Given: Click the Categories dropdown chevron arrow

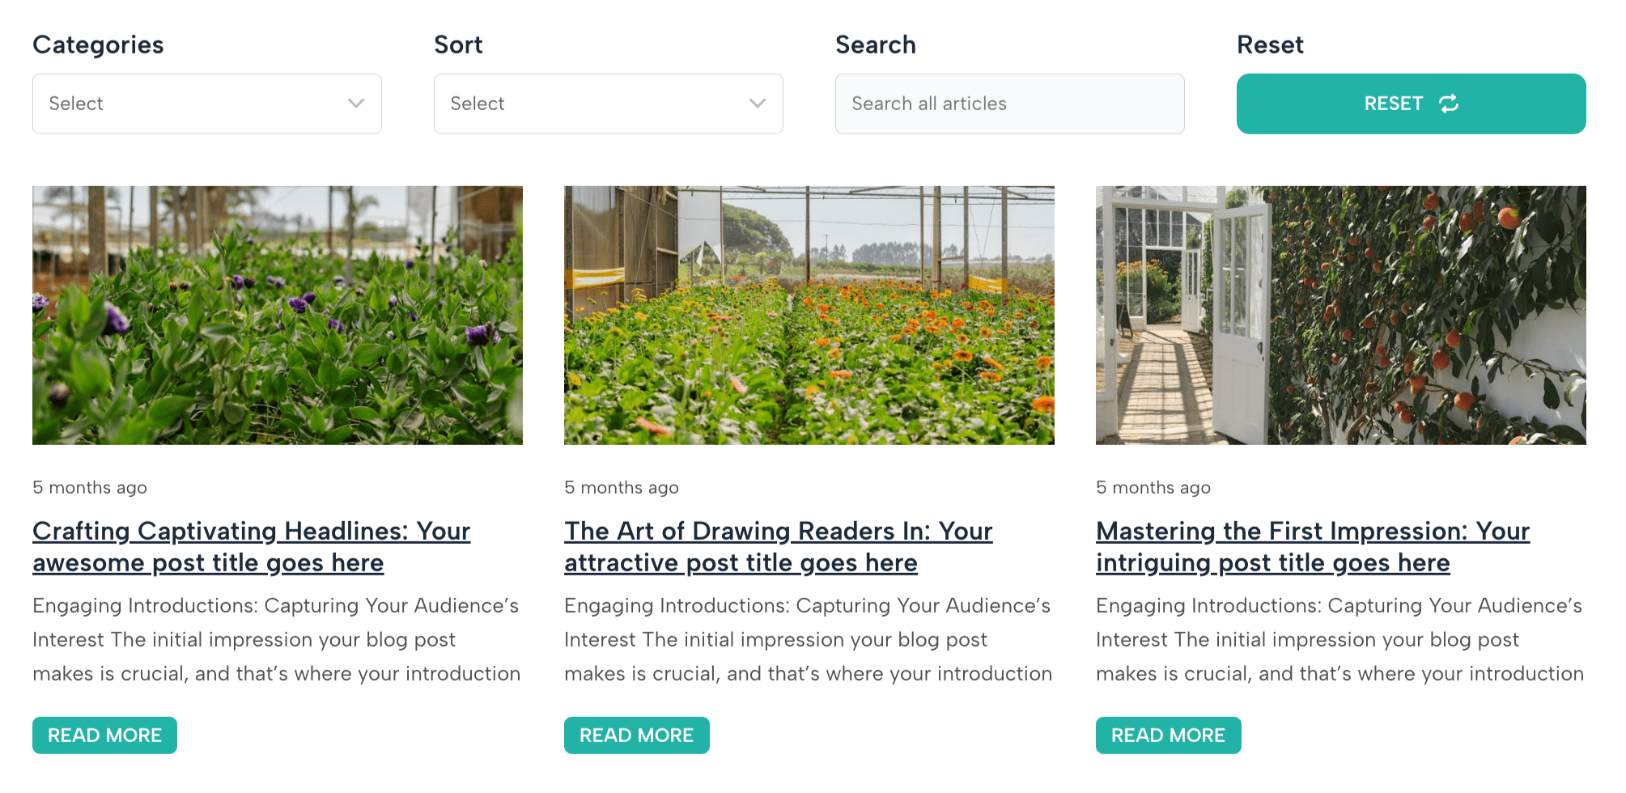Looking at the screenshot, I should (356, 104).
